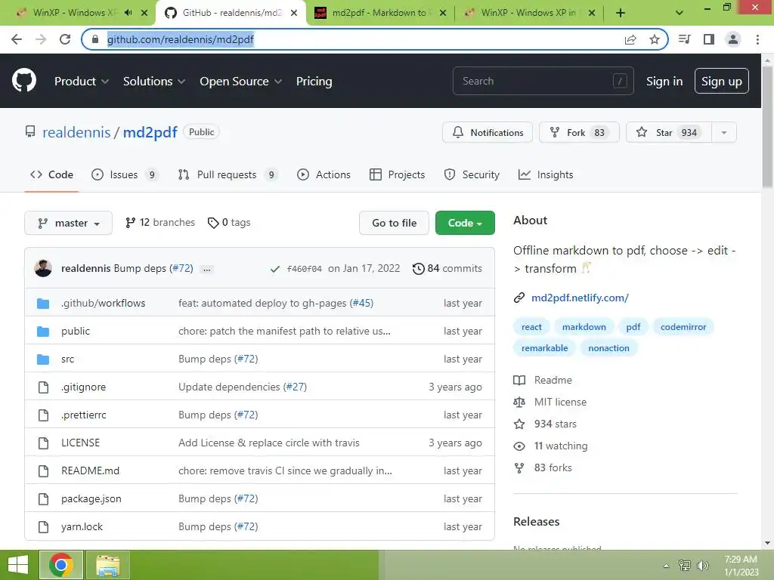
Task: Open the master branch dropdown
Action: tap(68, 223)
